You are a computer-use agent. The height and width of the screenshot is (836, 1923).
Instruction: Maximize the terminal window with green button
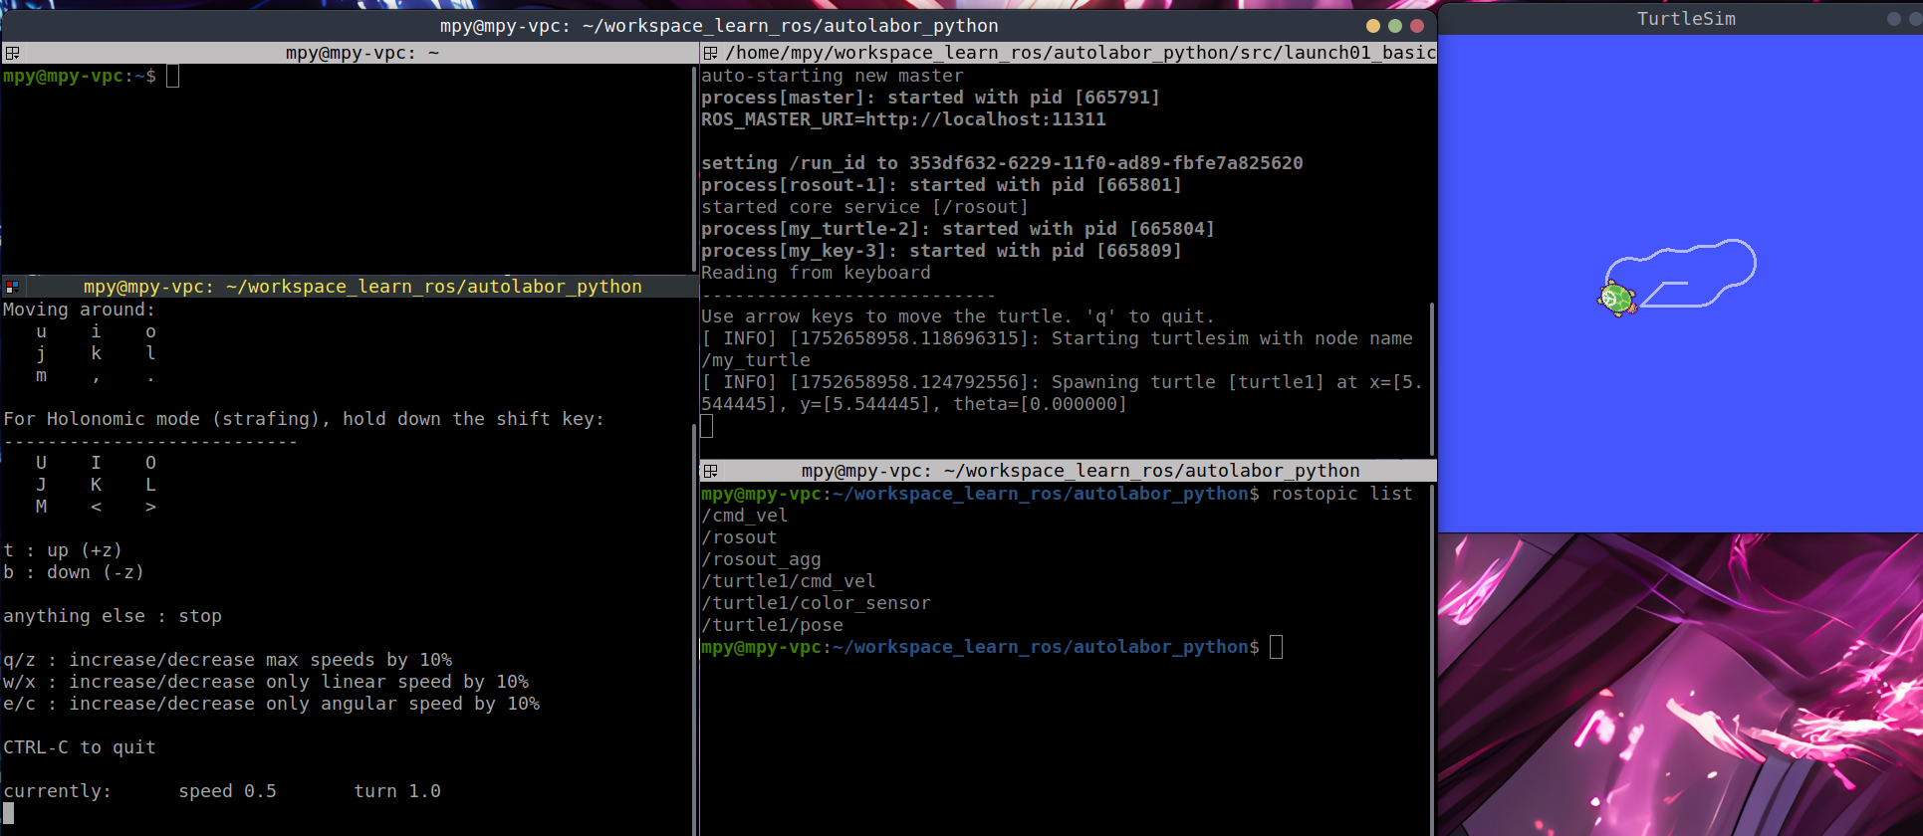click(x=1394, y=26)
